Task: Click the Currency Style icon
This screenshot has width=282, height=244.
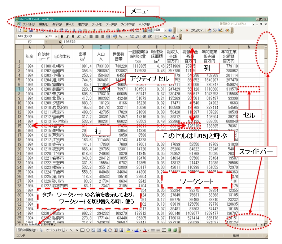Action: tap(115, 37)
